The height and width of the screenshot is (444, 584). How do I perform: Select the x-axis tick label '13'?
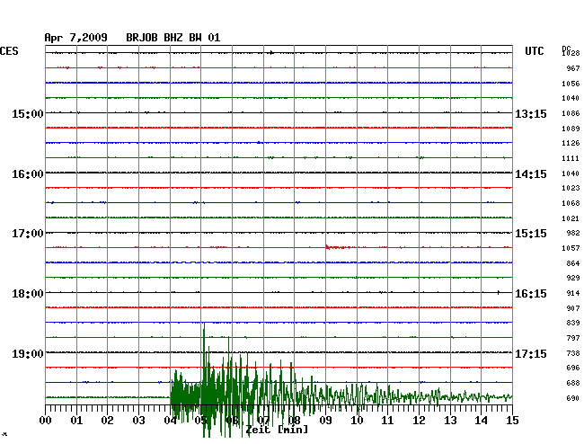[x=450, y=421]
